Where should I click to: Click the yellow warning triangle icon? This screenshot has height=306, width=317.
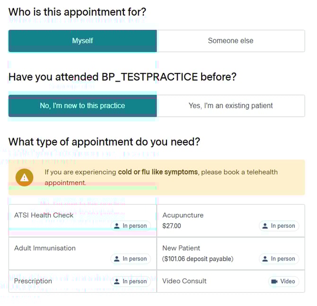click(24, 177)
